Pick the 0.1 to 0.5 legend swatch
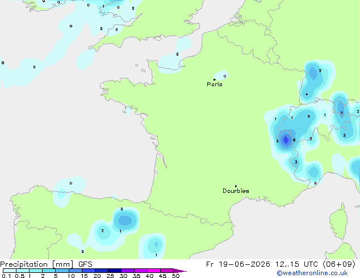 (x=10, y=271)
